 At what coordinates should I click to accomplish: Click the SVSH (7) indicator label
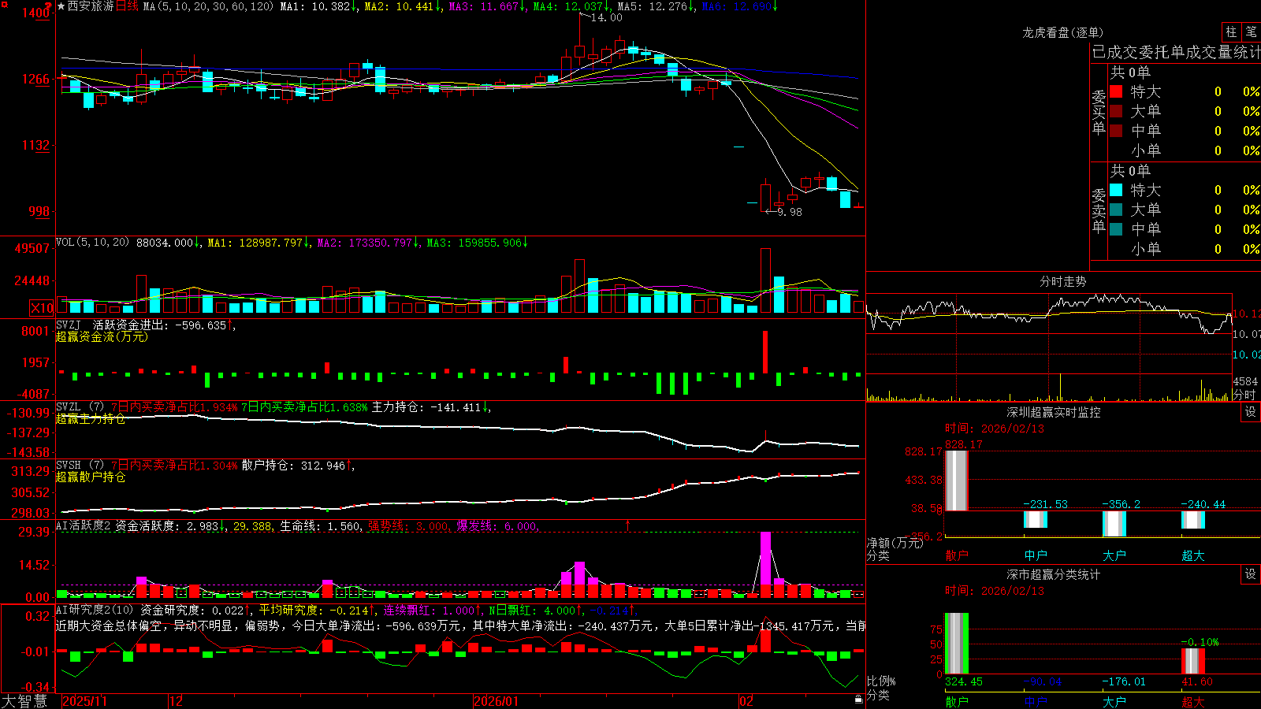coord(80,466)
